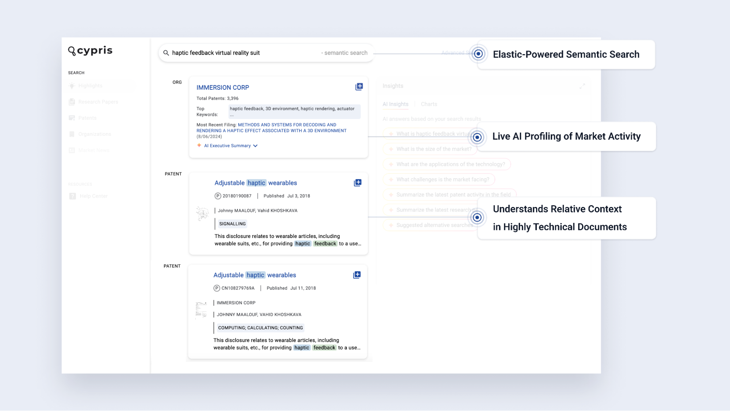
Task: Click the Published Jul 3, 2018 date
Action: 287,196
